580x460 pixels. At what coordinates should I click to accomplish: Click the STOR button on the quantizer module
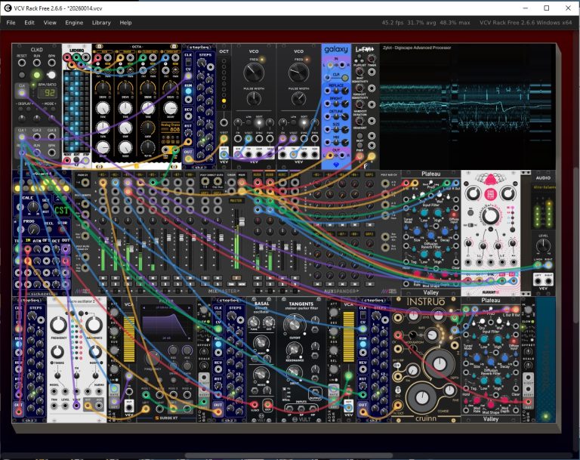point(63,230)
